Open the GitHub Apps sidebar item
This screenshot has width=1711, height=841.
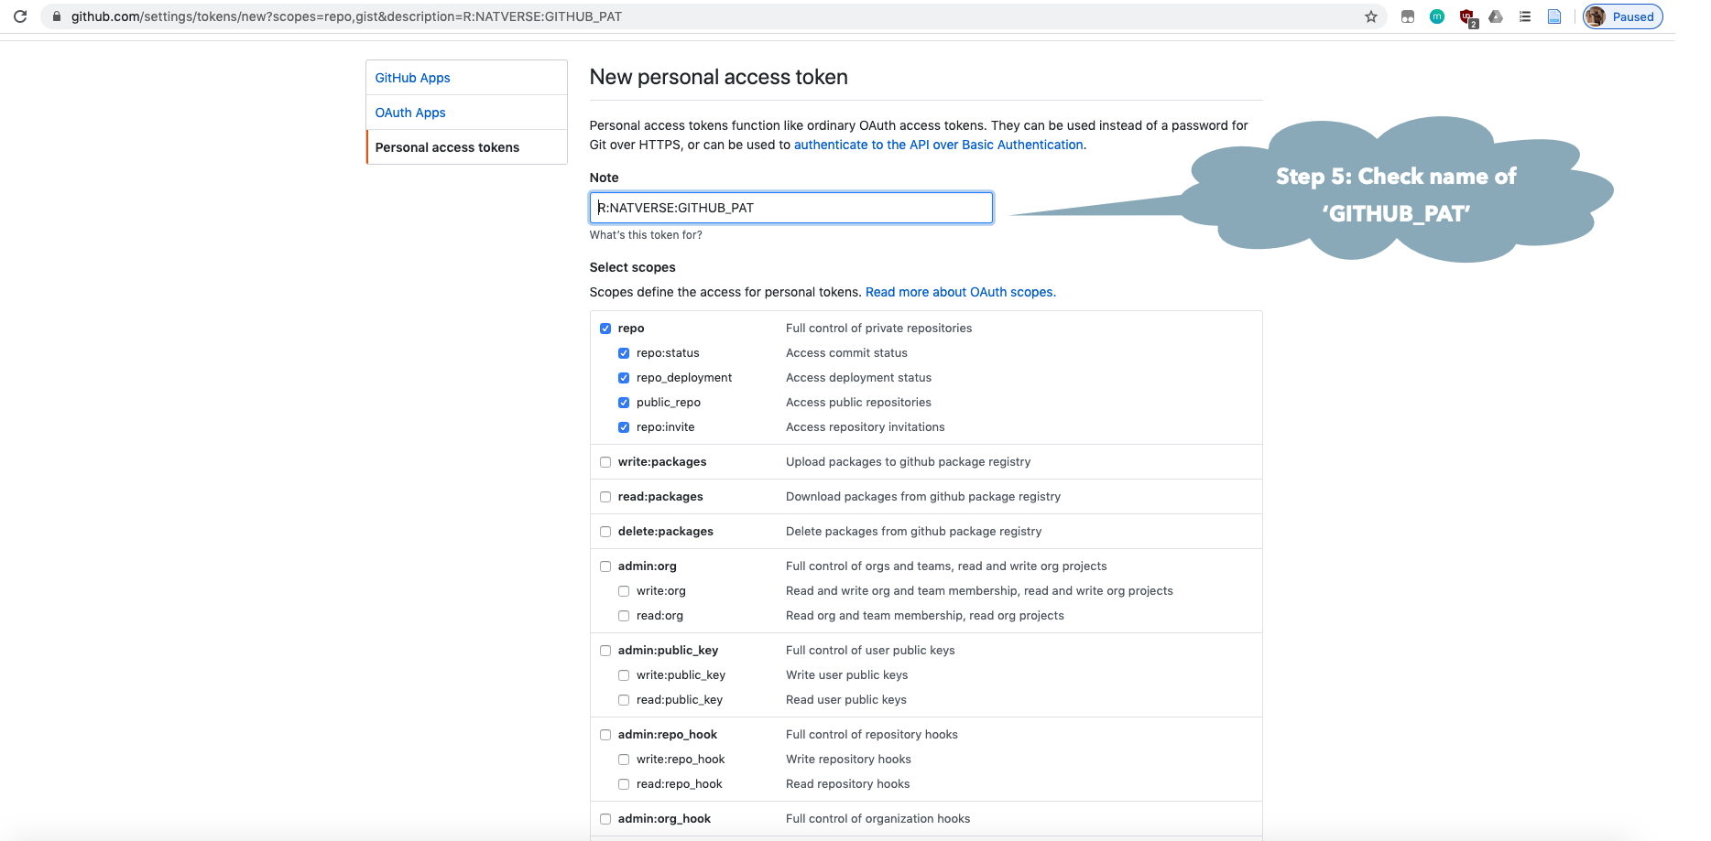413,78
